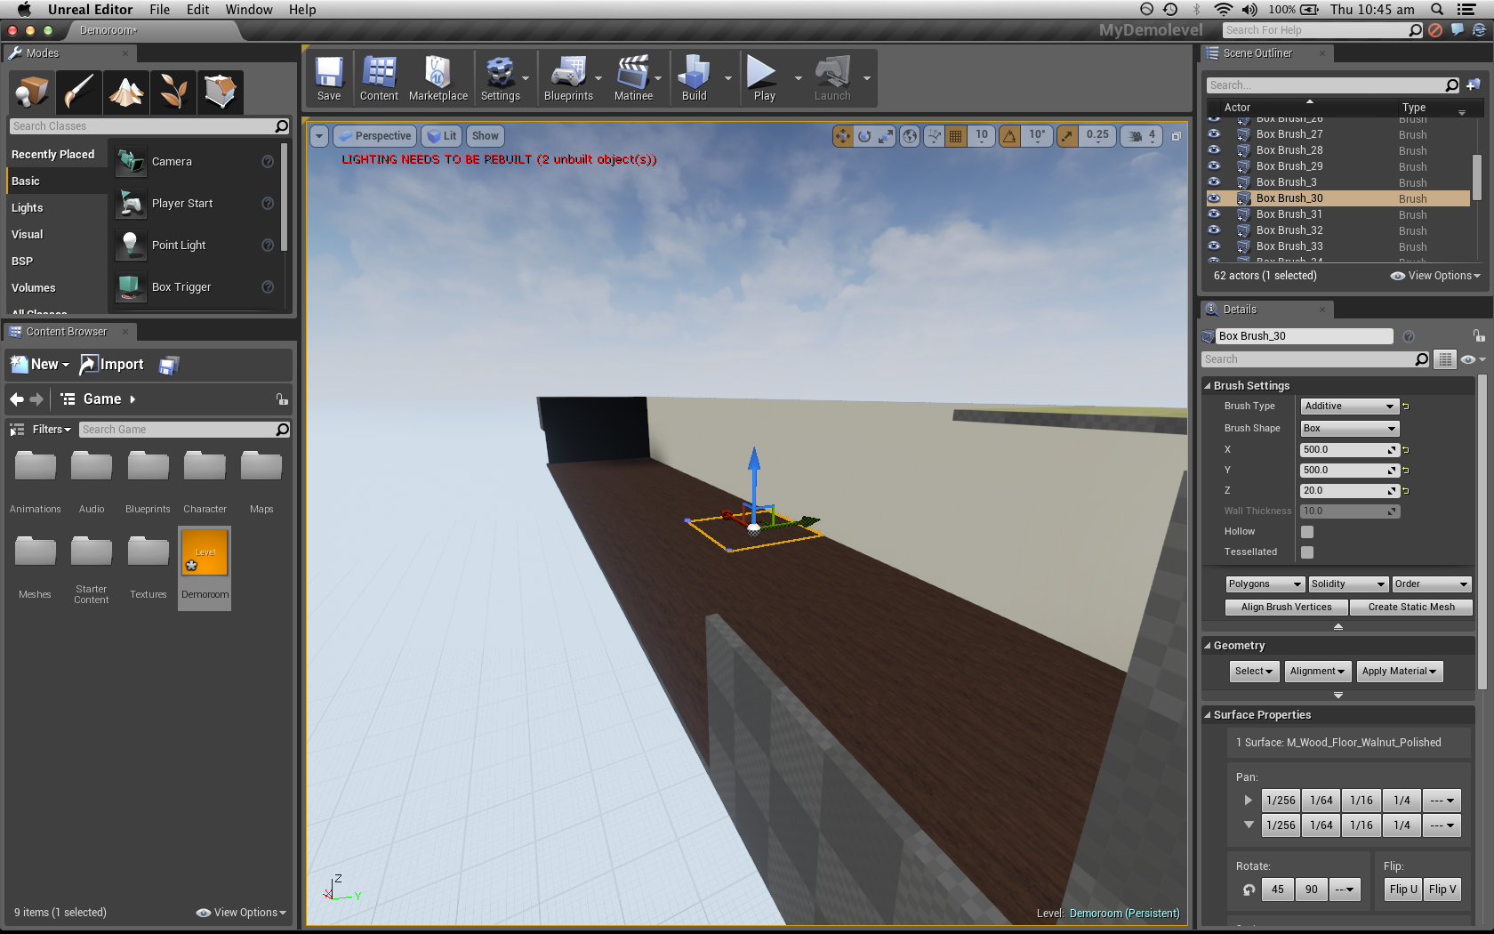
Task: Open the File menu
Action: point(160,10)
